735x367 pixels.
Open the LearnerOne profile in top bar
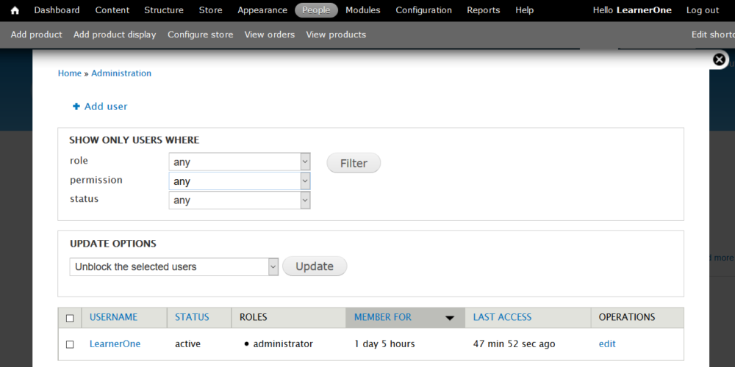644,10
